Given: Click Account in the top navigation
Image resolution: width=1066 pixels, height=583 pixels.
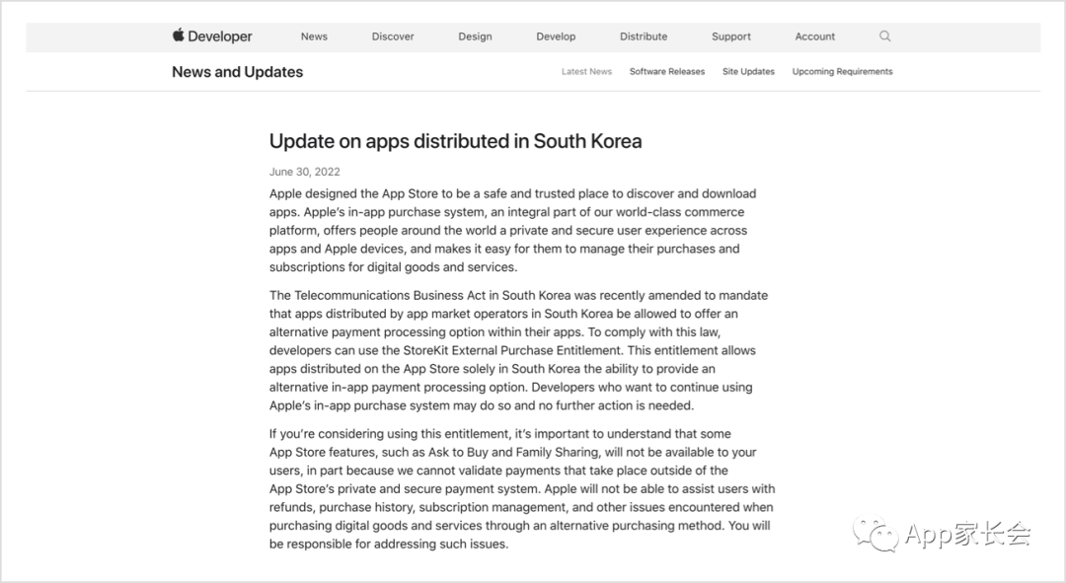Looking at the screenshot, I should click(x=815, y=36).
